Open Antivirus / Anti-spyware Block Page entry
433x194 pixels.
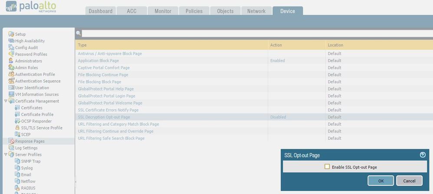click(110, 53)
